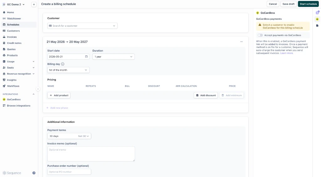Open the help question mark icon

click(x=34, y=173)
